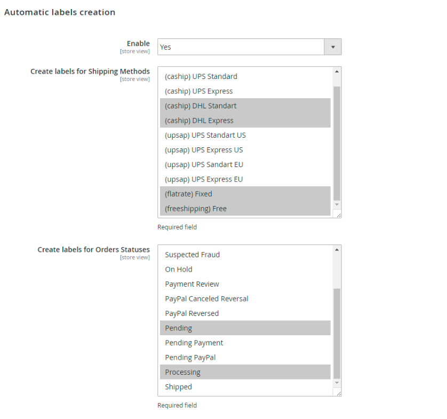Choose (upsap) UPS Standart US method
Screen dimensions: 447x419
pyautogui.click(x=205, y=135)
